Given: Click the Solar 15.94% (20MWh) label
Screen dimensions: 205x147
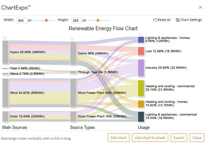Looking at the screenshot, I should pos(27,116).
